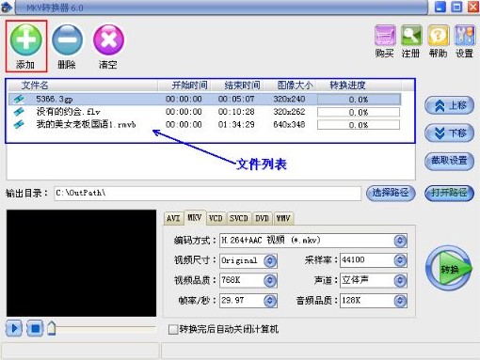Open the 视频品质 video quality dropdown

[270, 281]
